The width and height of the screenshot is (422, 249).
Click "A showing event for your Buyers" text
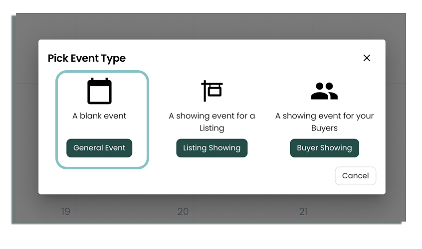(324, 122)
